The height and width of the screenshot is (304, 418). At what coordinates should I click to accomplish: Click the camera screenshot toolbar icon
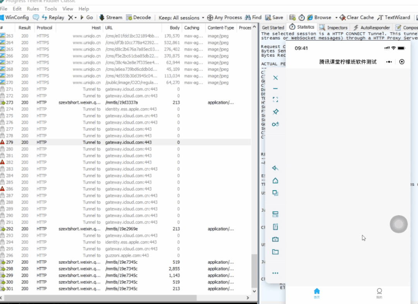[x=292, y=17]
